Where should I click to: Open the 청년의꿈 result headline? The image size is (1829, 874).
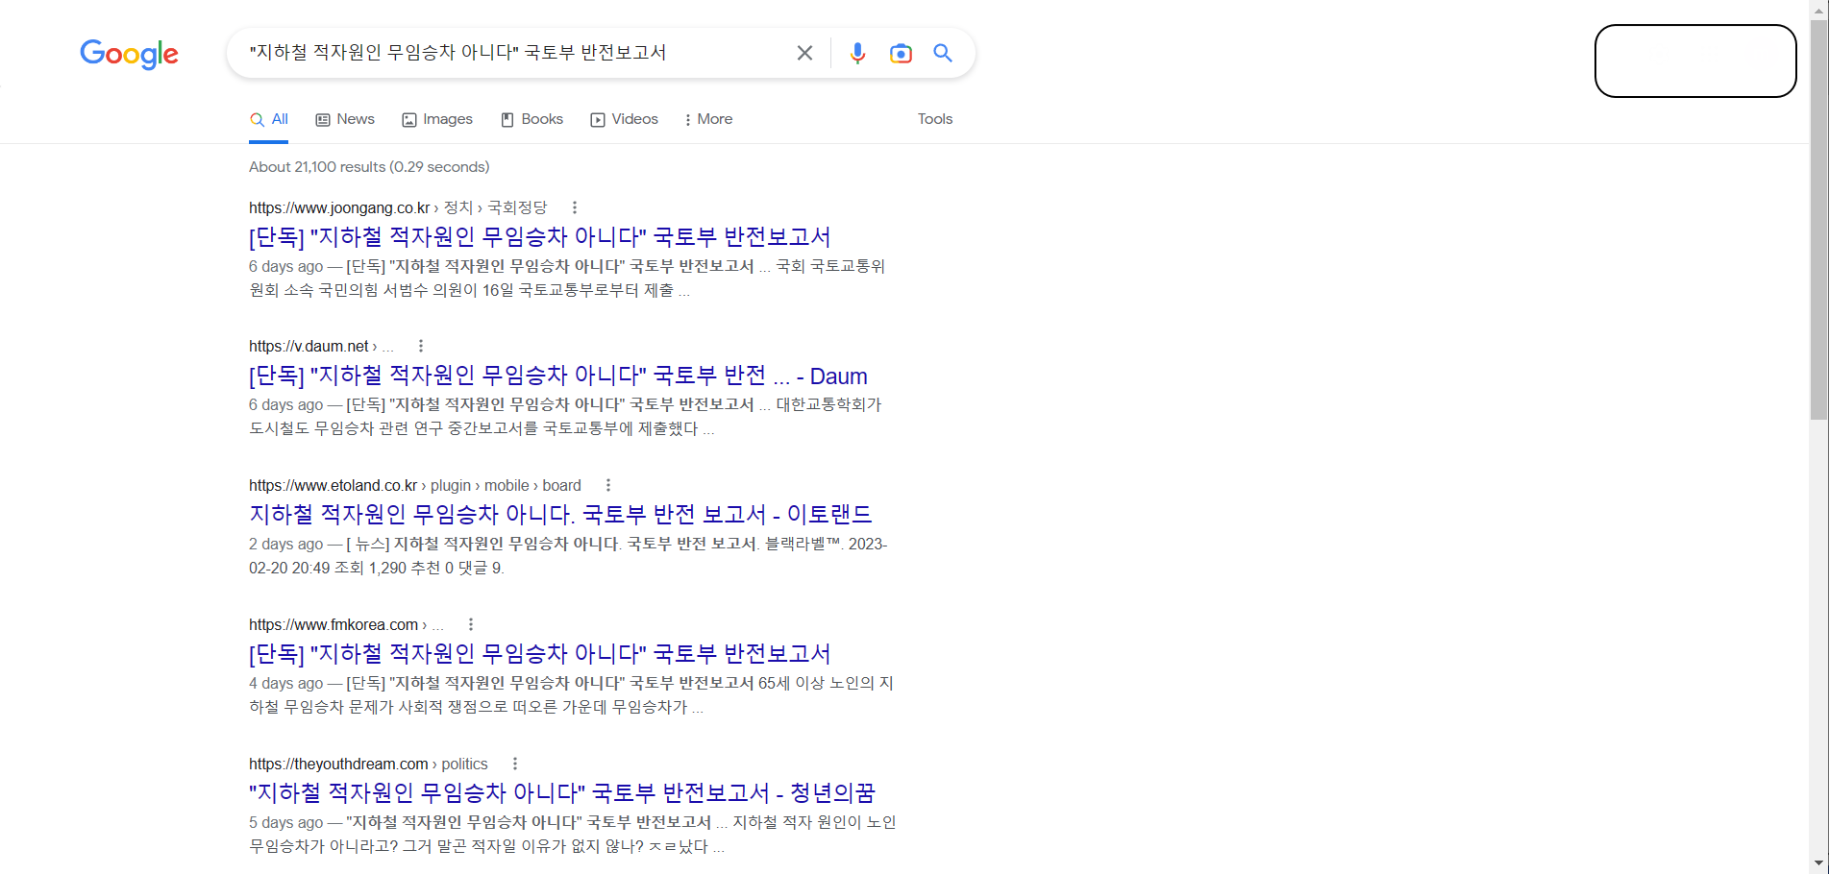pyautogui.click(x=562, y=793)
